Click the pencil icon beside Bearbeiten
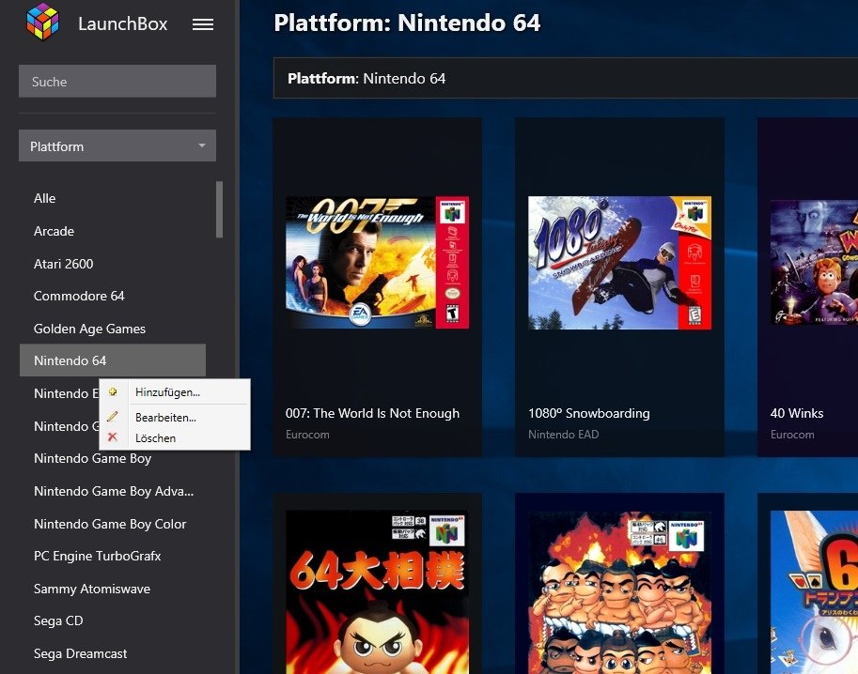Screen dimensions: 858x674 click(x=112, y=417)
